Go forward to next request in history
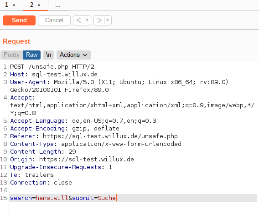 (99, 20)
